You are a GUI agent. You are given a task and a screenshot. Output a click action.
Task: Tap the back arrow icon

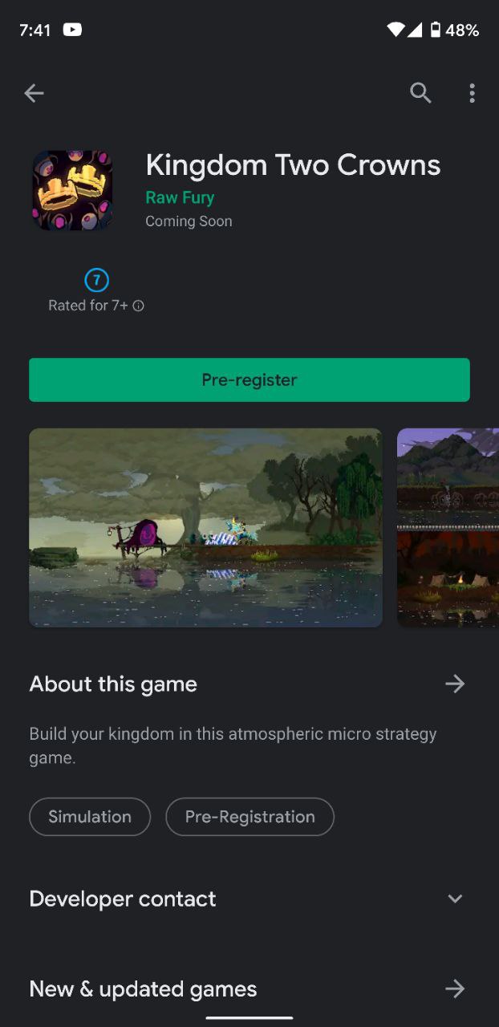34,94
